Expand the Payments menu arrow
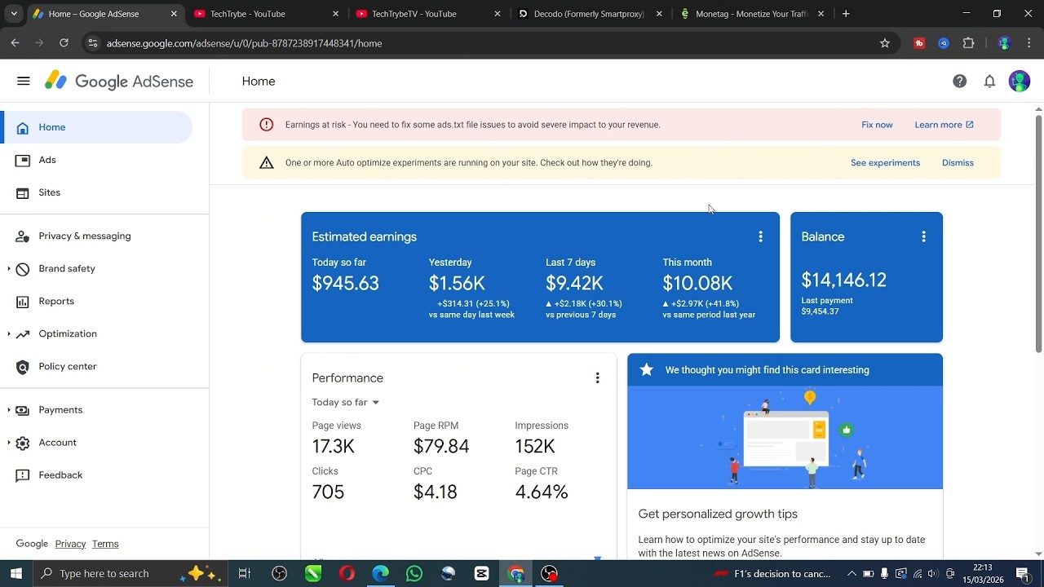 [x=9, y=409]
